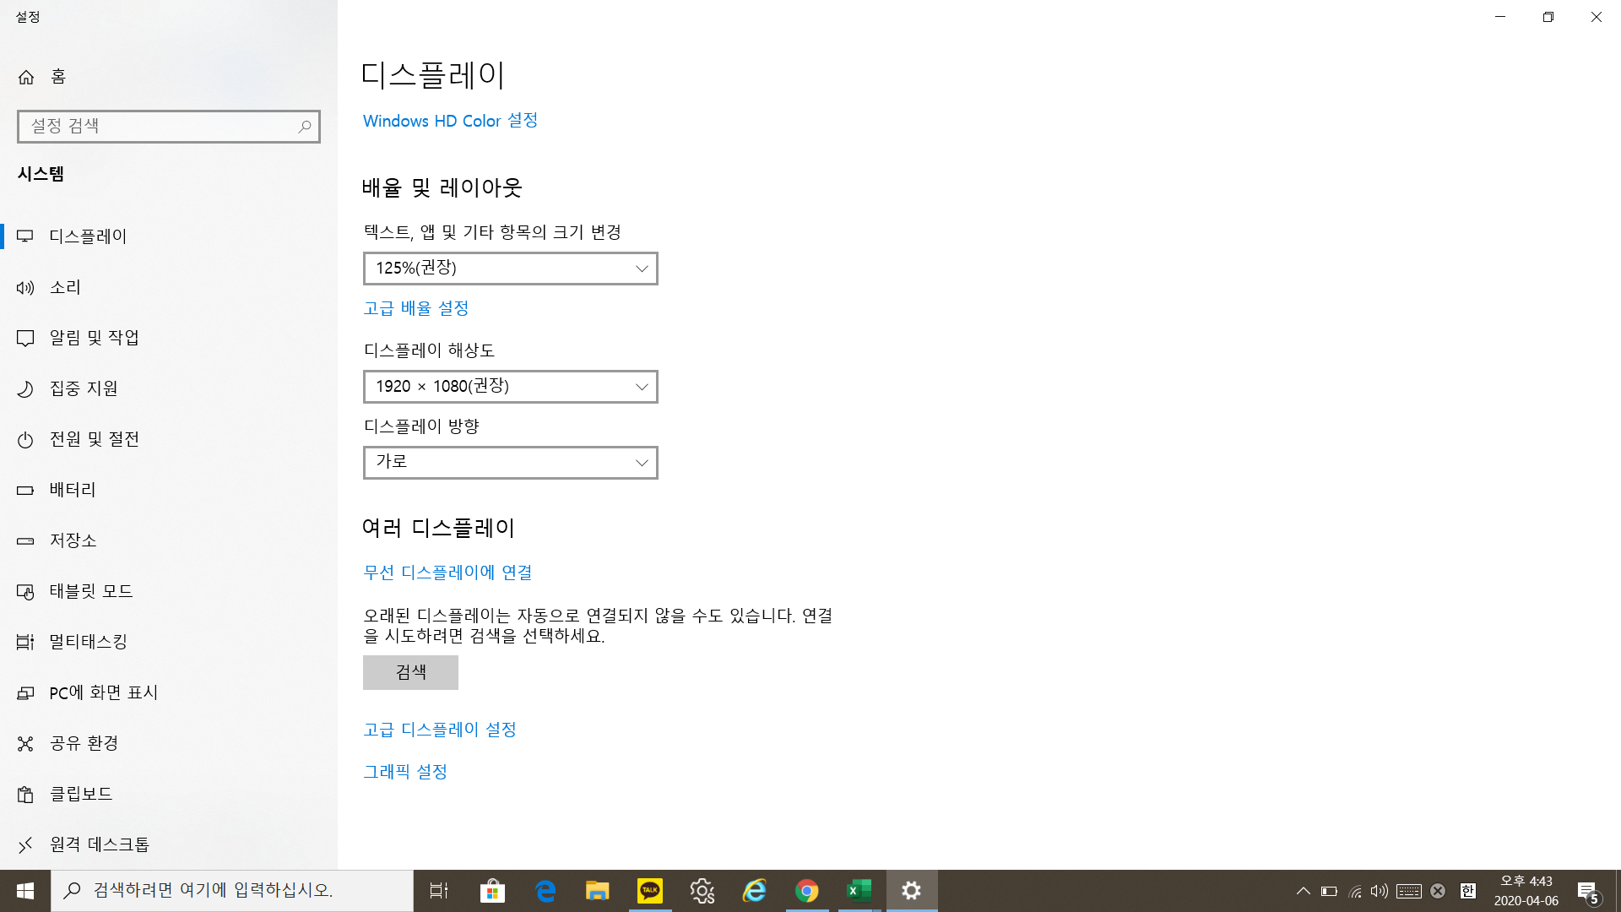Expand the 125% scale dropdown

[510, 269]
